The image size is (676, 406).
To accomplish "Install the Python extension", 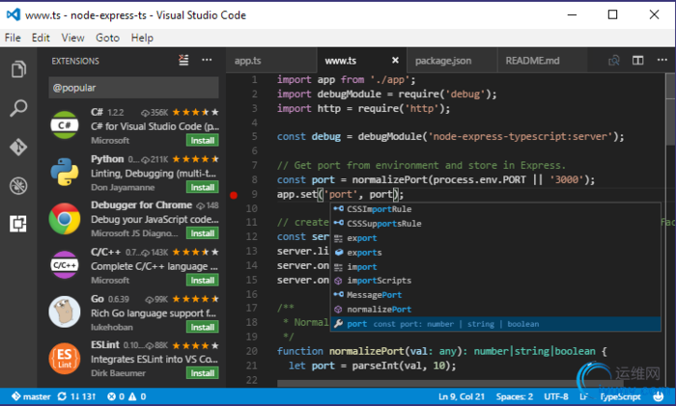I will pyautogui.click(x=202, y=187).
